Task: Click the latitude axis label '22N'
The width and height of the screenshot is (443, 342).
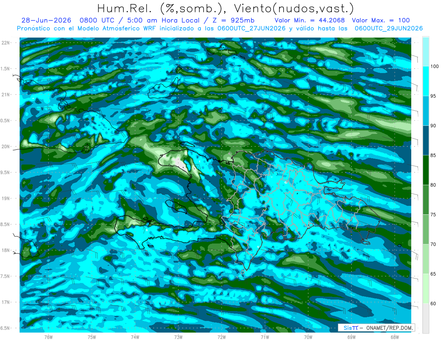Action: [x=6, y=43]
